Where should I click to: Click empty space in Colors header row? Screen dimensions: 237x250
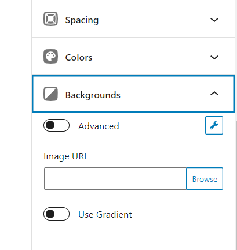point(151,57)
